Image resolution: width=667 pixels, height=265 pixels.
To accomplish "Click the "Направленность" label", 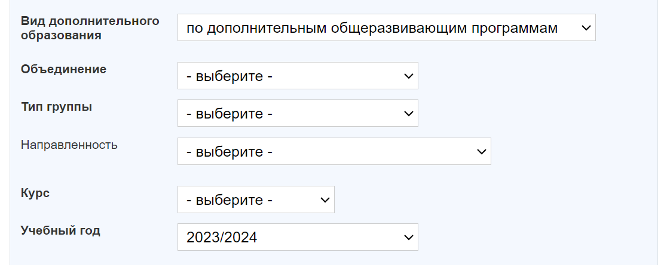I will click(69, 145).
